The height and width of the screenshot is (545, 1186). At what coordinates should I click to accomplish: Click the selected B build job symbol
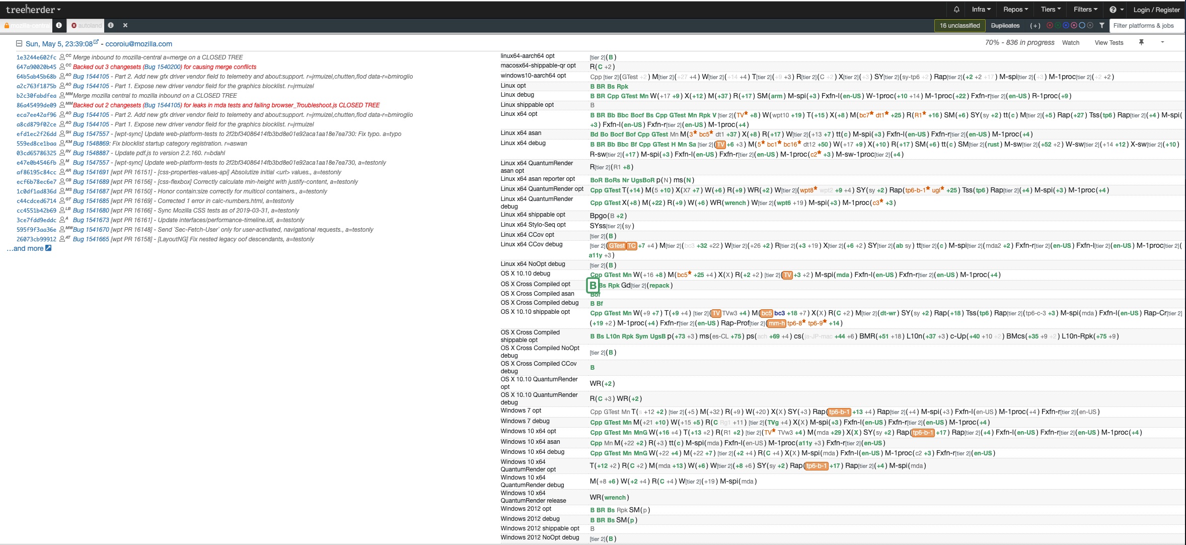click(x=592, y=286)
